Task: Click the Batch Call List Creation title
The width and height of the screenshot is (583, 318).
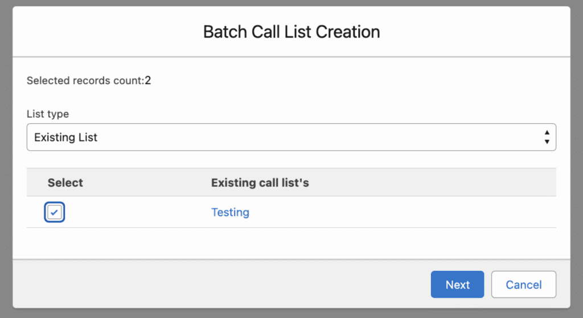Action: pos(291,32)
